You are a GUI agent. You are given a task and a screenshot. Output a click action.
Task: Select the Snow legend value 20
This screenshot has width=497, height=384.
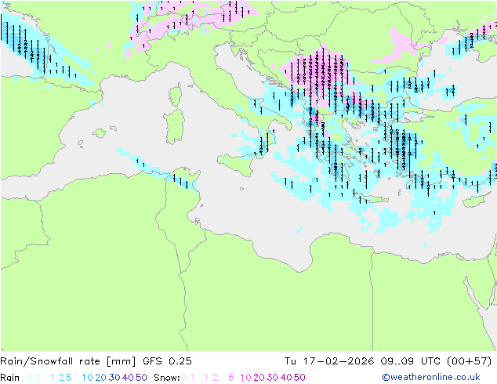[x=259, y=378]
